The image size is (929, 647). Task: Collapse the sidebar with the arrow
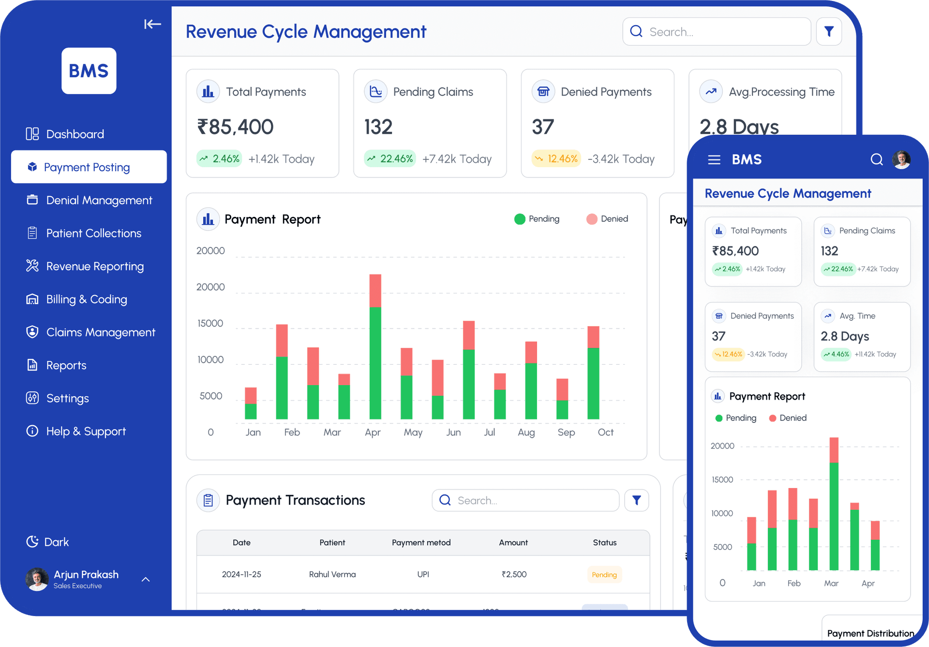coord(152,24)
